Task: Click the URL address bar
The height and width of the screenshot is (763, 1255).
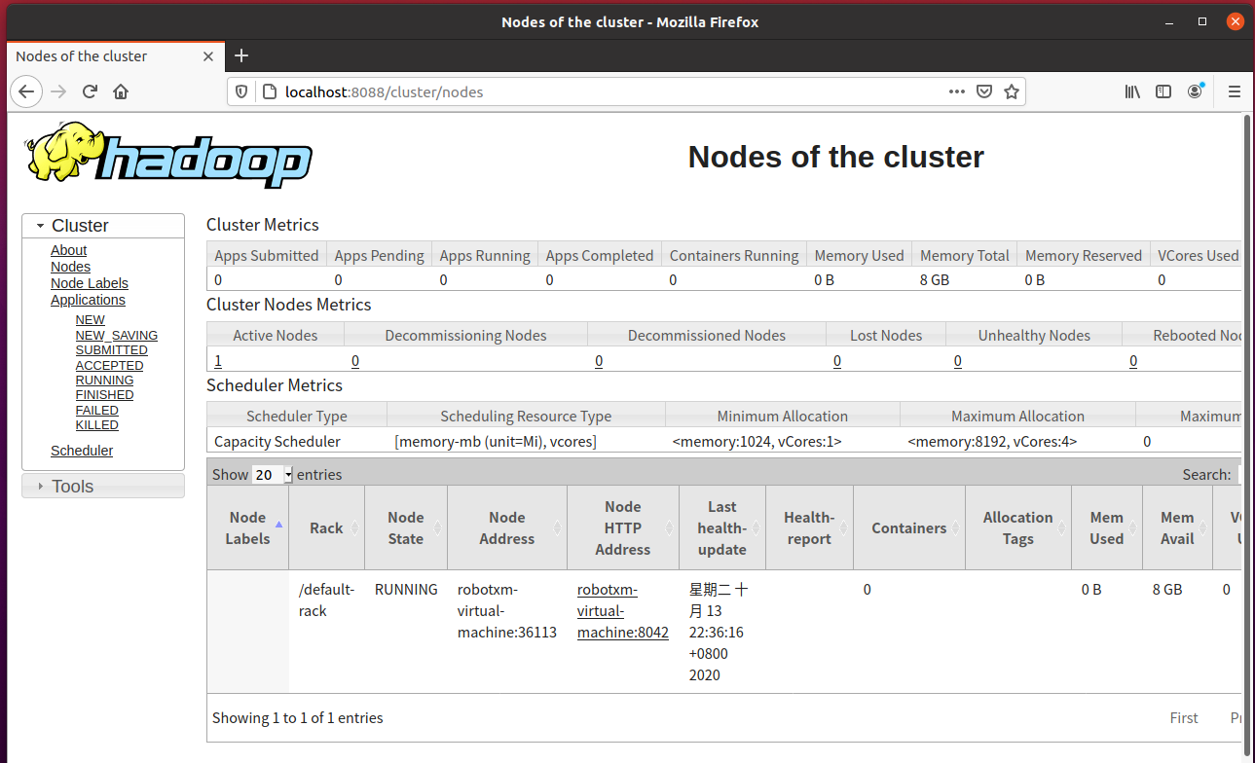Action: pyautogui.click(x=604, y=92)
